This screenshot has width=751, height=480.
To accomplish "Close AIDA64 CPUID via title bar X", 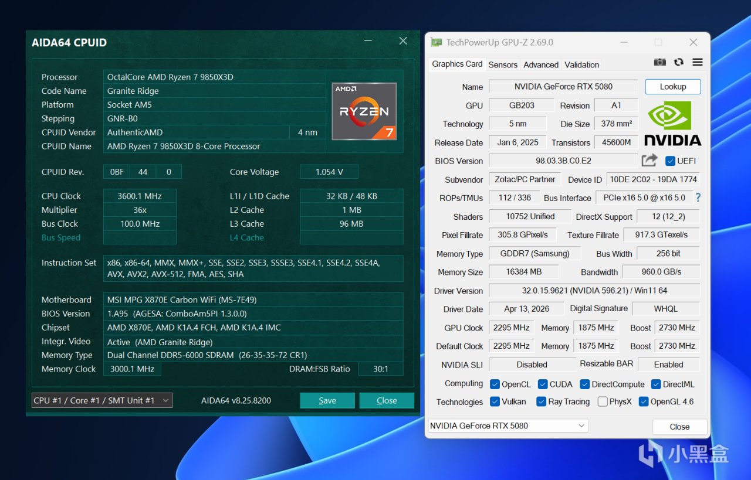I will pos(403,41).
